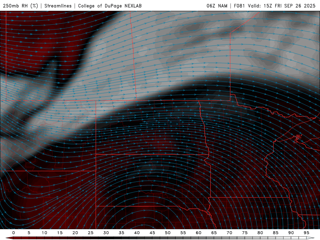Viewport: 320px width, 240px height.
Task: Click the "65" color scale label
Action: point(214,233)
